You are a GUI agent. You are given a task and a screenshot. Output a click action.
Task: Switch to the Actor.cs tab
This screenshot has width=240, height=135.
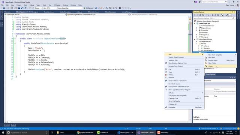(79, 12)
